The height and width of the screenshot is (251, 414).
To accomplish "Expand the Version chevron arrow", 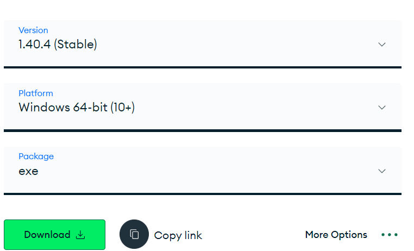I will tap(382, 45).
